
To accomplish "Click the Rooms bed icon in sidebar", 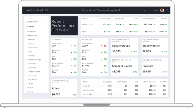I will click(27, 26).
